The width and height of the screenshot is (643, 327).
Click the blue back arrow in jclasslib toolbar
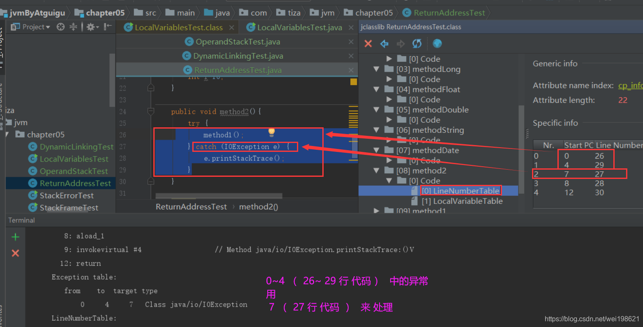click(384, 44)
